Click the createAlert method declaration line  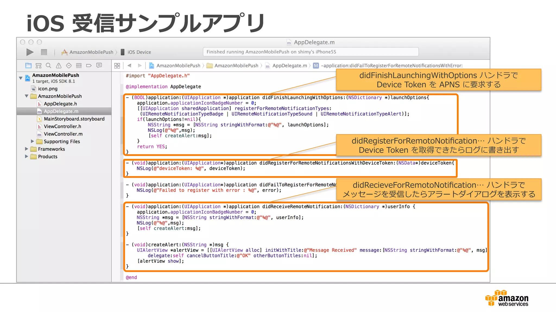pos(177,245)
